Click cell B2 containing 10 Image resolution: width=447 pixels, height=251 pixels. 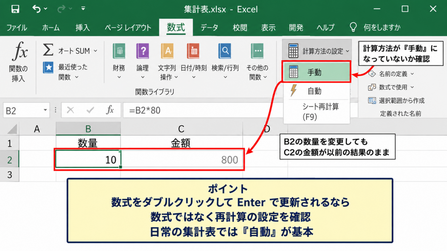pyautogui.click(x=88, y=160)
